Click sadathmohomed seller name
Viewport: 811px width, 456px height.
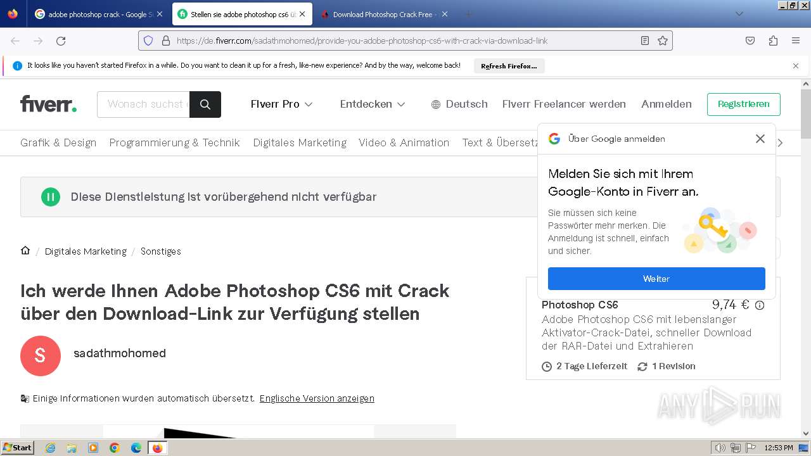(120, 353)
